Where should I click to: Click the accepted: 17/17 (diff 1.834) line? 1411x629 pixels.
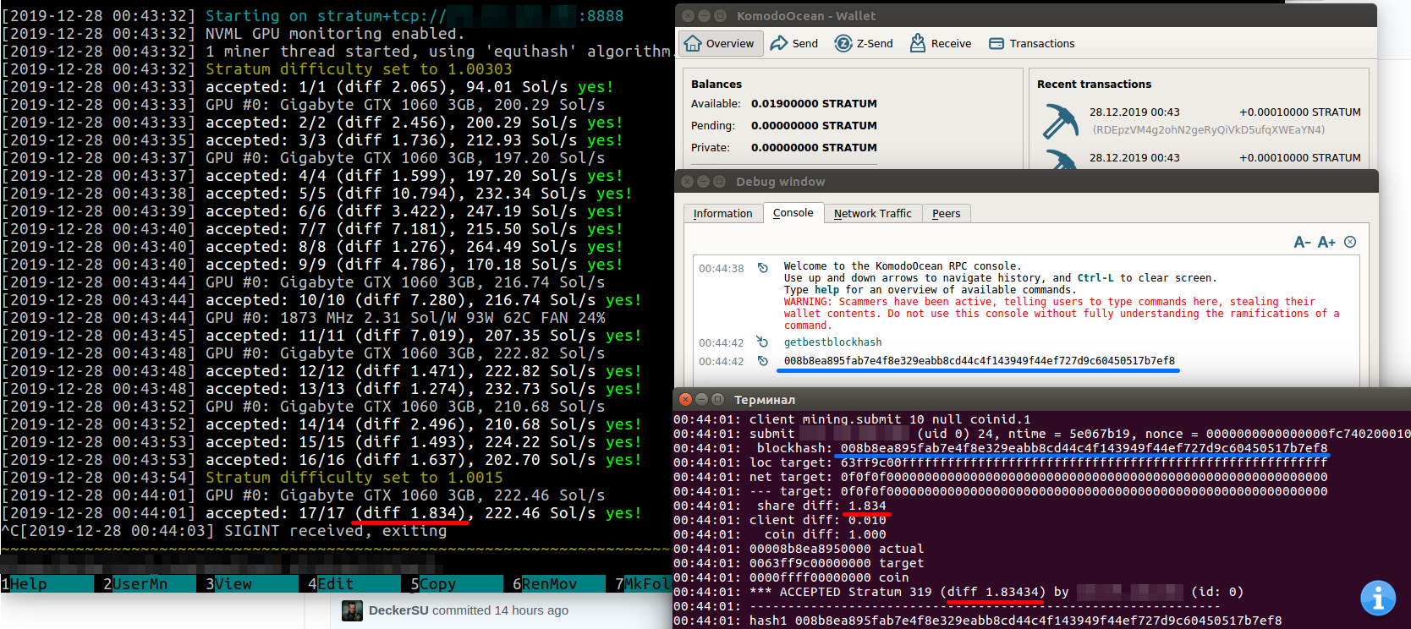(423, 513)
